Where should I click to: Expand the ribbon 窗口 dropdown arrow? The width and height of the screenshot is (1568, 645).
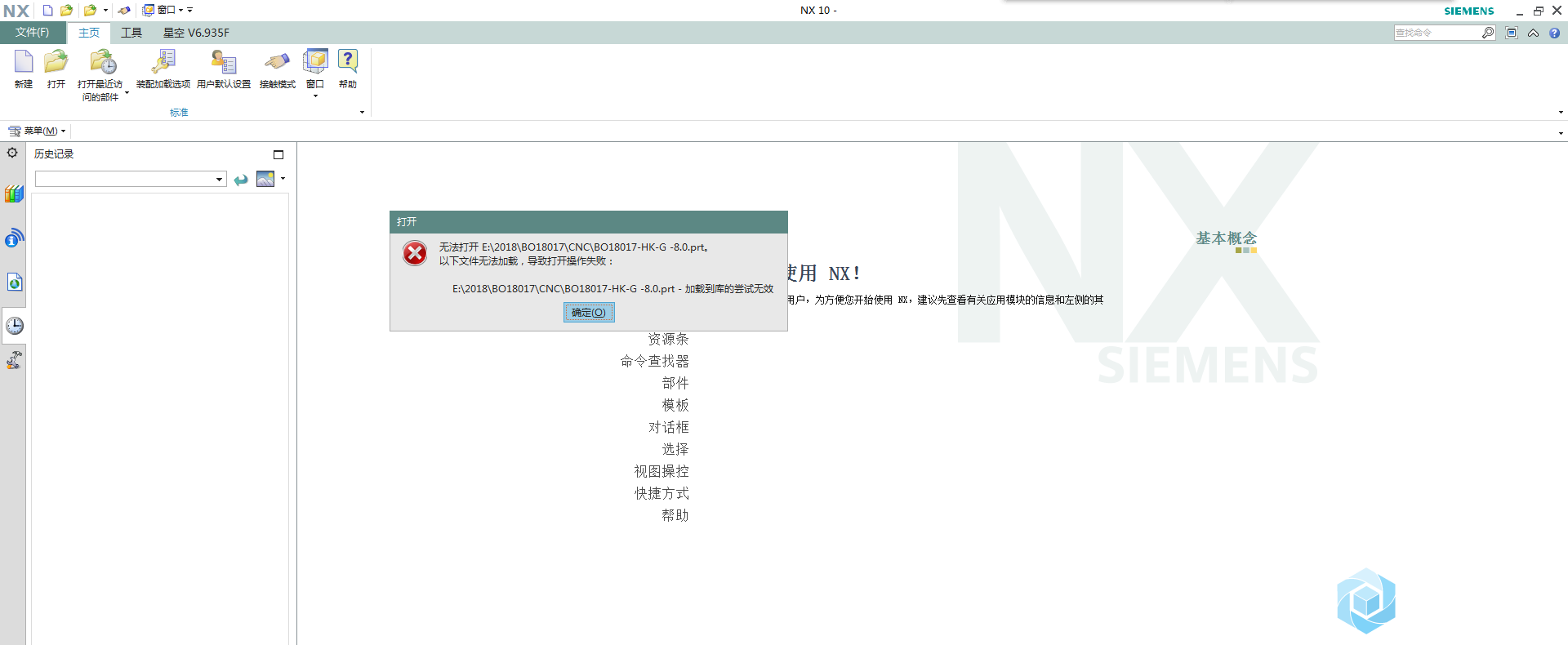(315, 96)
